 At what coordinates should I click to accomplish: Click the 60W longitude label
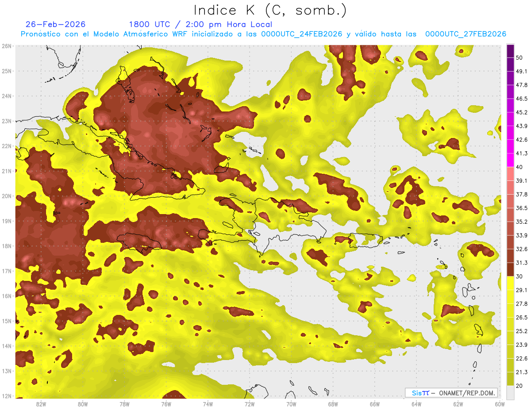pyautogui.click(x=500, y=404)
